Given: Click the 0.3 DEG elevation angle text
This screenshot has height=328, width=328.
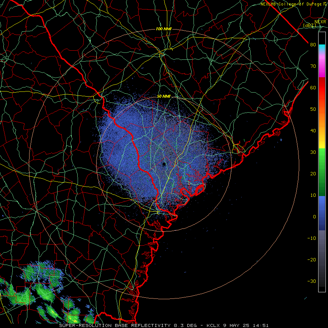Looking at the screenshot, I should click(186, 325).
